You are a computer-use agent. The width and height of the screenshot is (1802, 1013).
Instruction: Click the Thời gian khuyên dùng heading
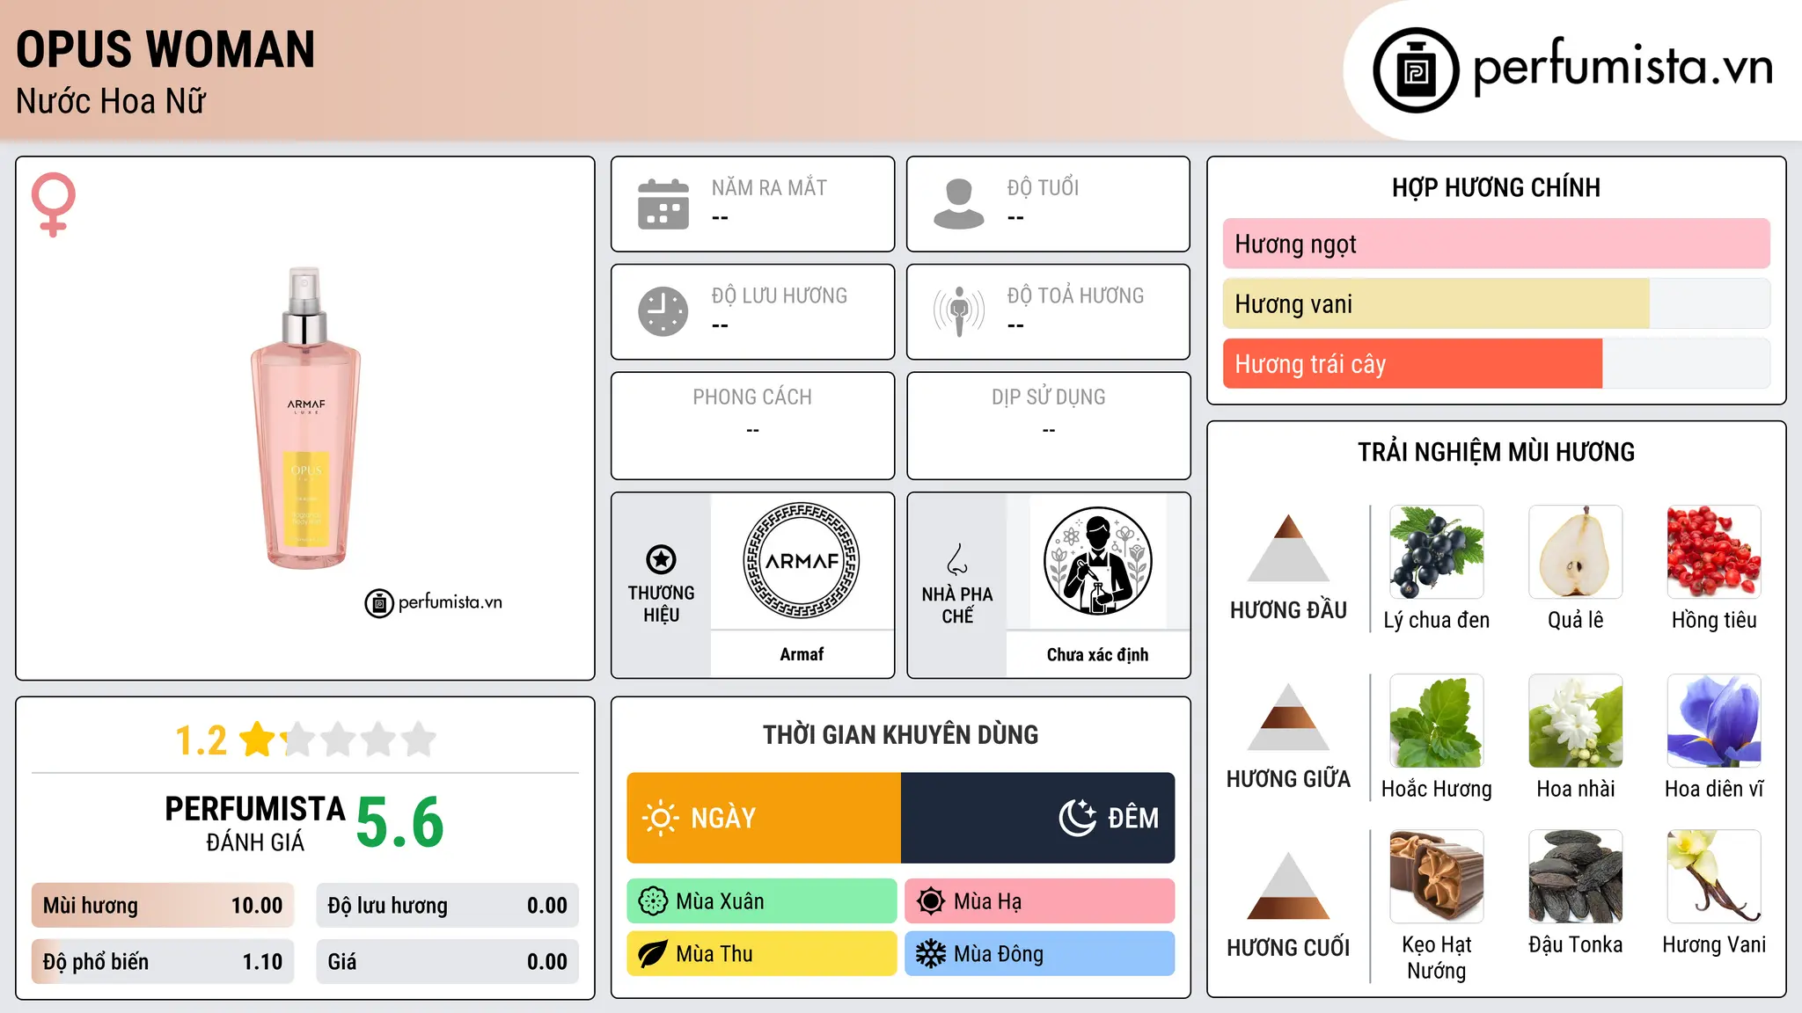pos(900,735)
